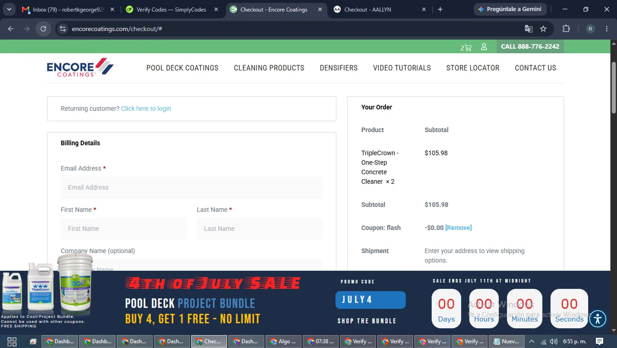Go to the Contact Us page
This screenshot has width=617, height=348.
[535, 68]
